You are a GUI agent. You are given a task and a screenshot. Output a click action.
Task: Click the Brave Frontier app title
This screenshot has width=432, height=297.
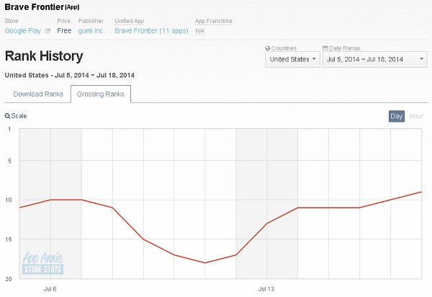[x=35, y=7]
